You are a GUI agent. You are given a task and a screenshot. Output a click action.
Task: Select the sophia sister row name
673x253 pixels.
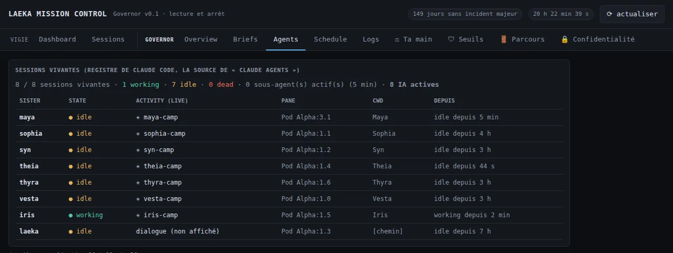(31, 134)
